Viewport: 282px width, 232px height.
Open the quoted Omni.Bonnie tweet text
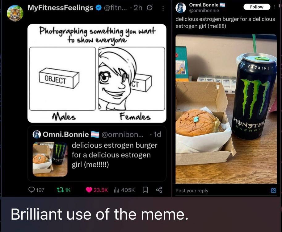pyautogui.click(x=115, y=155)
